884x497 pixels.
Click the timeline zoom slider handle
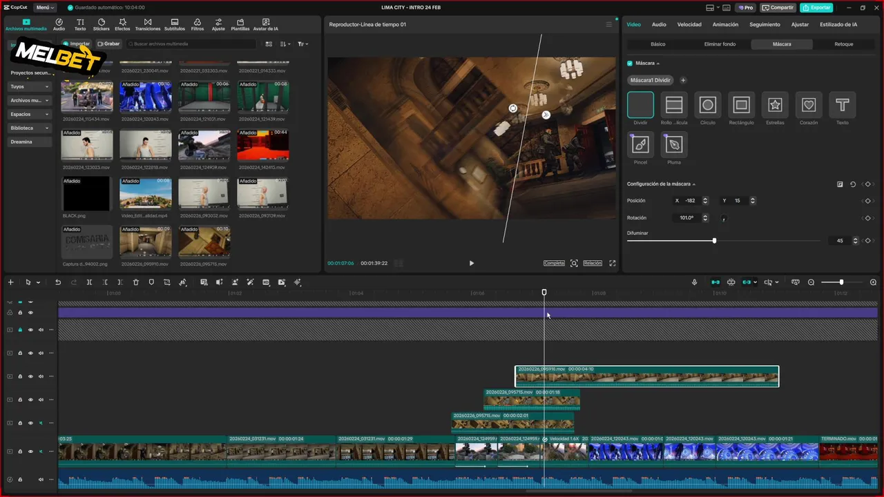click(x=841, y=282)
